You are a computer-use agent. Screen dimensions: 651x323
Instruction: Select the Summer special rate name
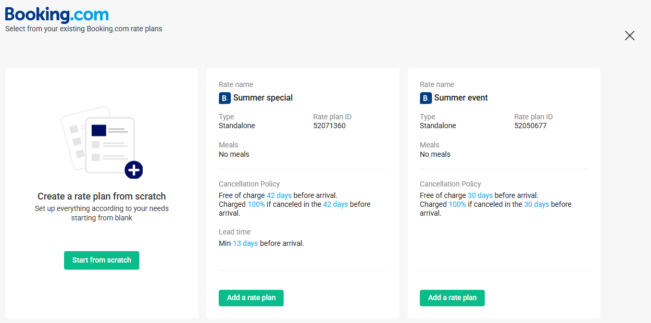pyautogui.click(x=263, y=98)
